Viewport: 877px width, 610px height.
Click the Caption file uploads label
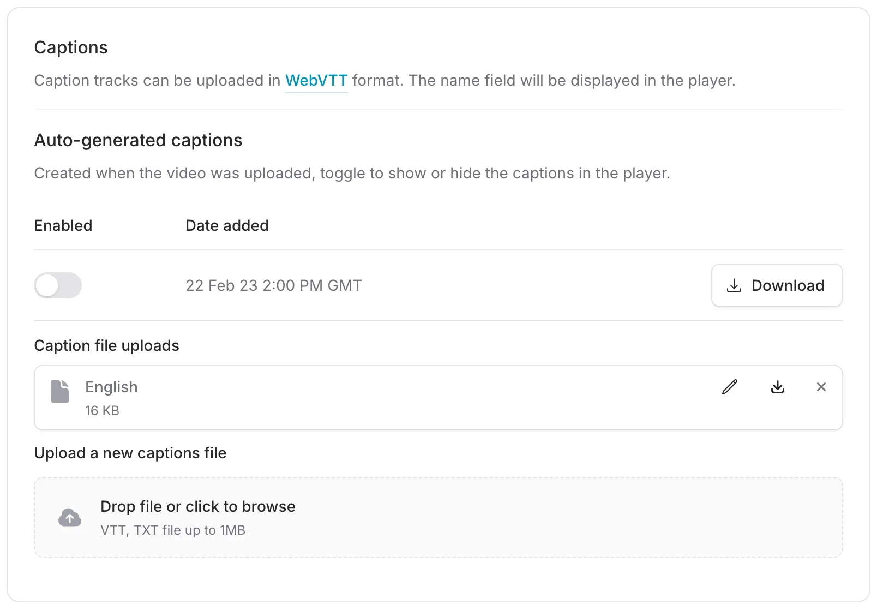point(106,345)
